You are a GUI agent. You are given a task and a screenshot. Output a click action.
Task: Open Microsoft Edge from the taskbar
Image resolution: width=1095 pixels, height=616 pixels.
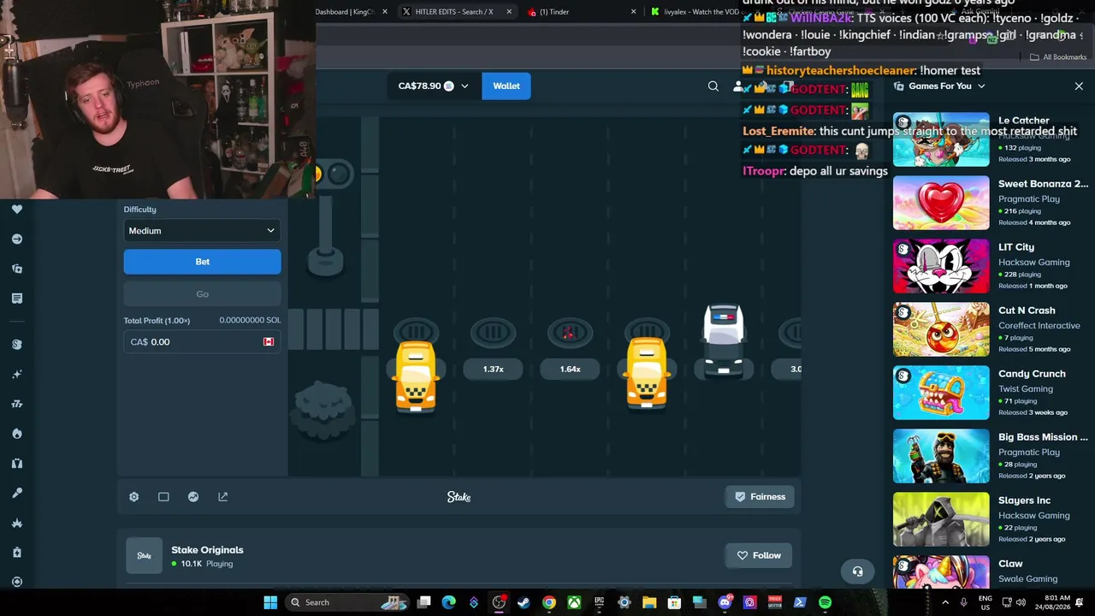449,602
